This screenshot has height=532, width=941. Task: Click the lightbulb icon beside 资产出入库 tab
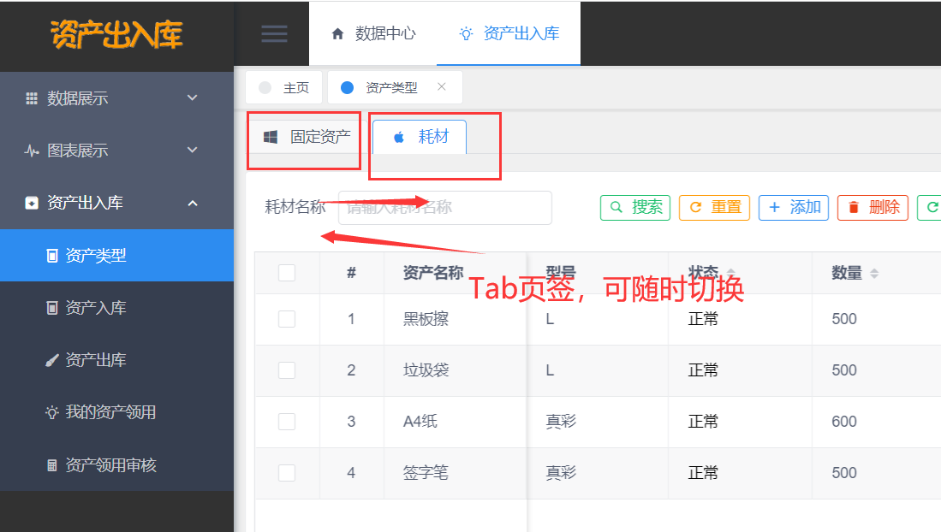(466, 33)
